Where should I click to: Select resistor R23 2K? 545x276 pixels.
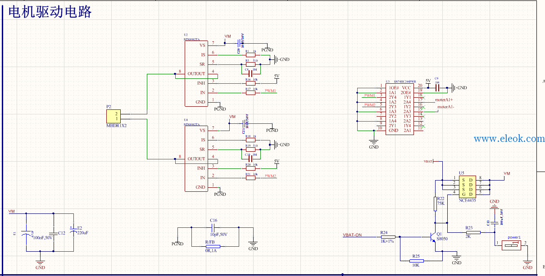(473, 232)
